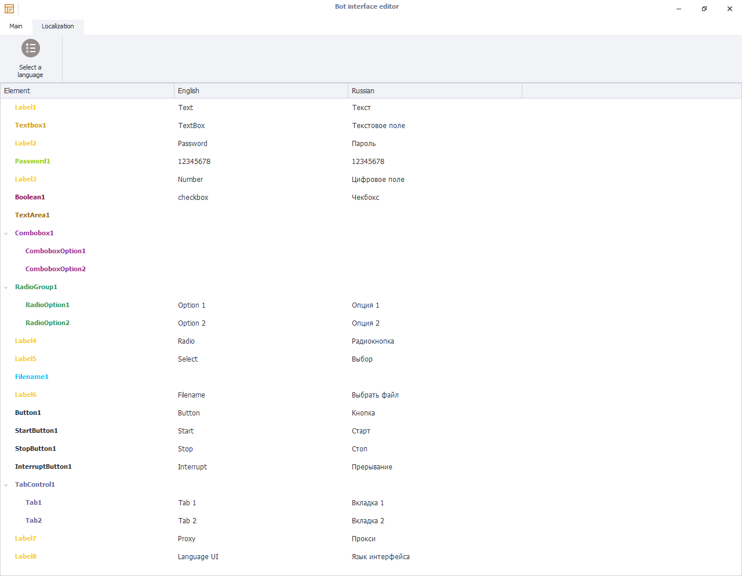Collapse the TabControl1 tree node
Screen dimensions: 742x576
coord(6,485)
